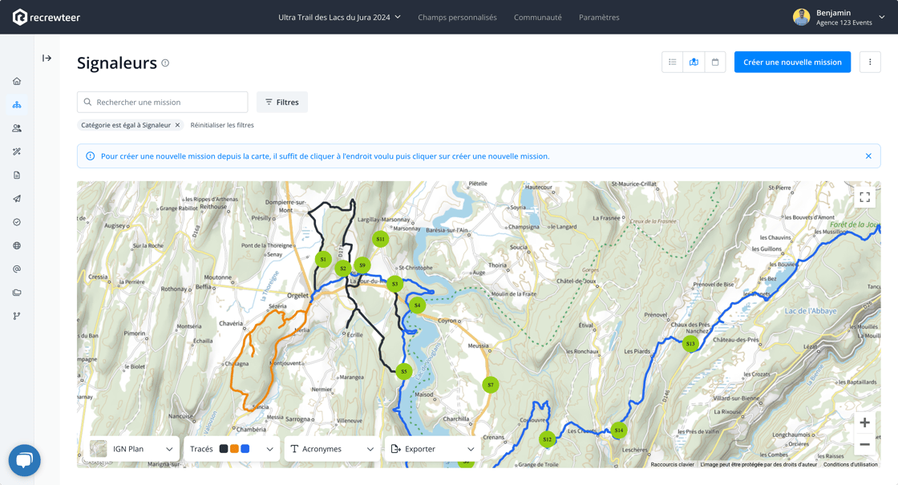898x485 pixels.
Task: Open the volunteers people sidebar icon
Action: 17,128
